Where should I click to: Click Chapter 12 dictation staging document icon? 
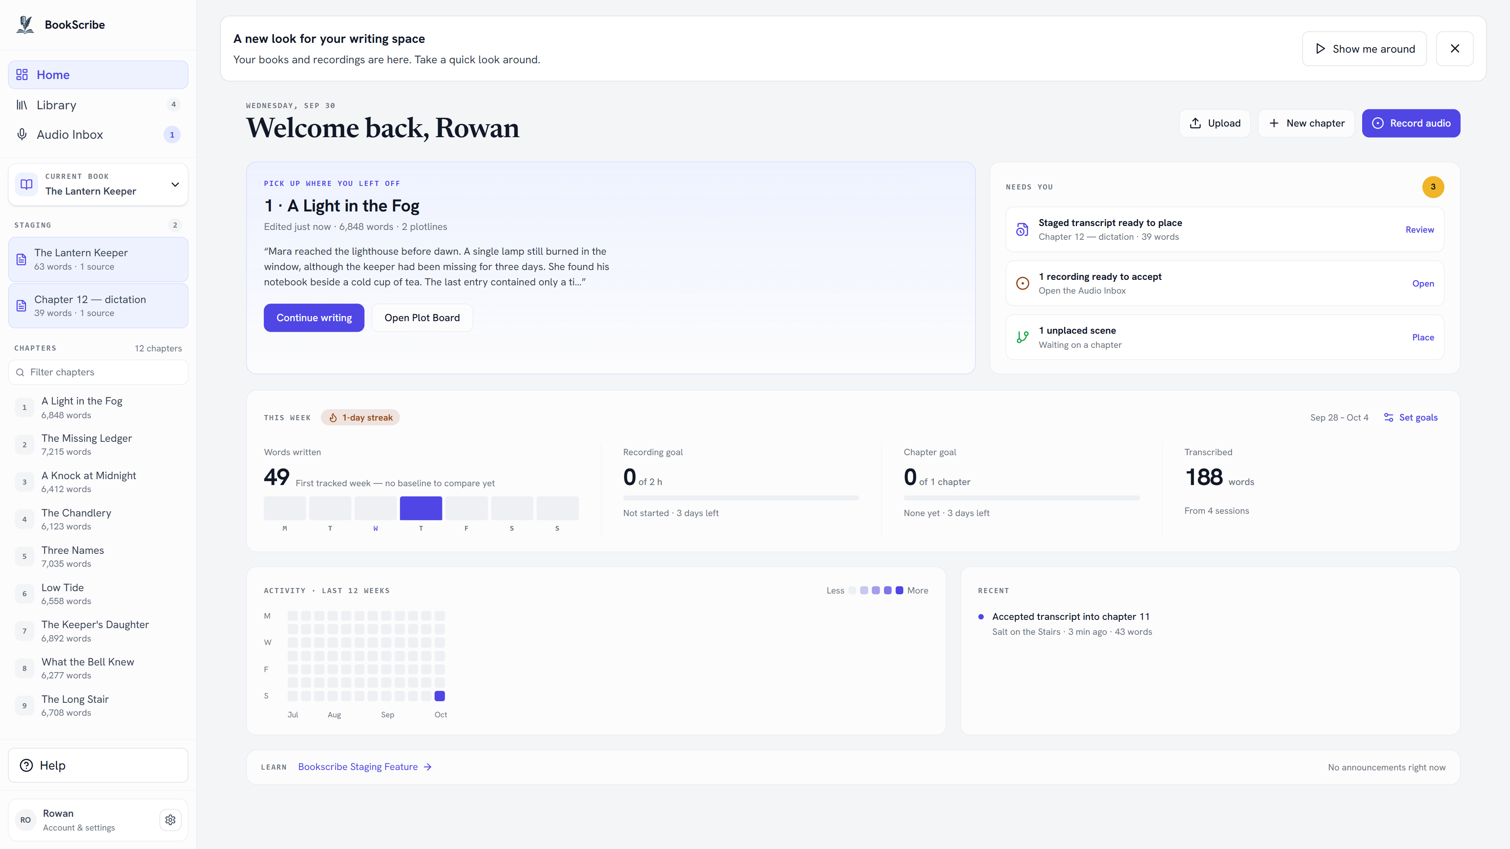pos(21,306)
